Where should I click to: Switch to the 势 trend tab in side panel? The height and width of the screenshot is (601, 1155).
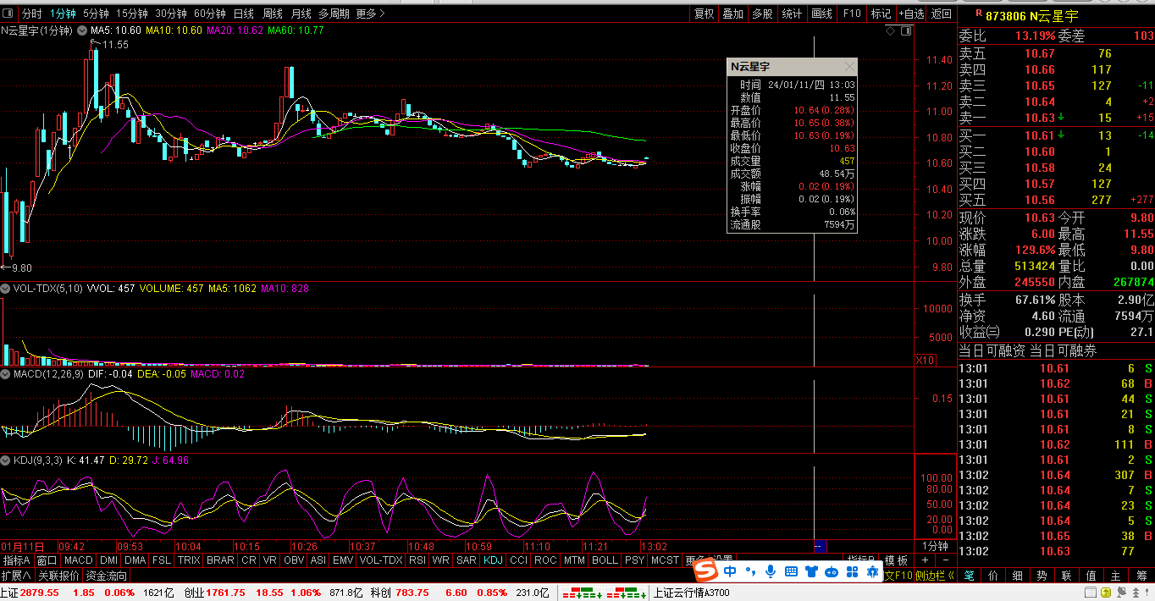[1042, 576]
